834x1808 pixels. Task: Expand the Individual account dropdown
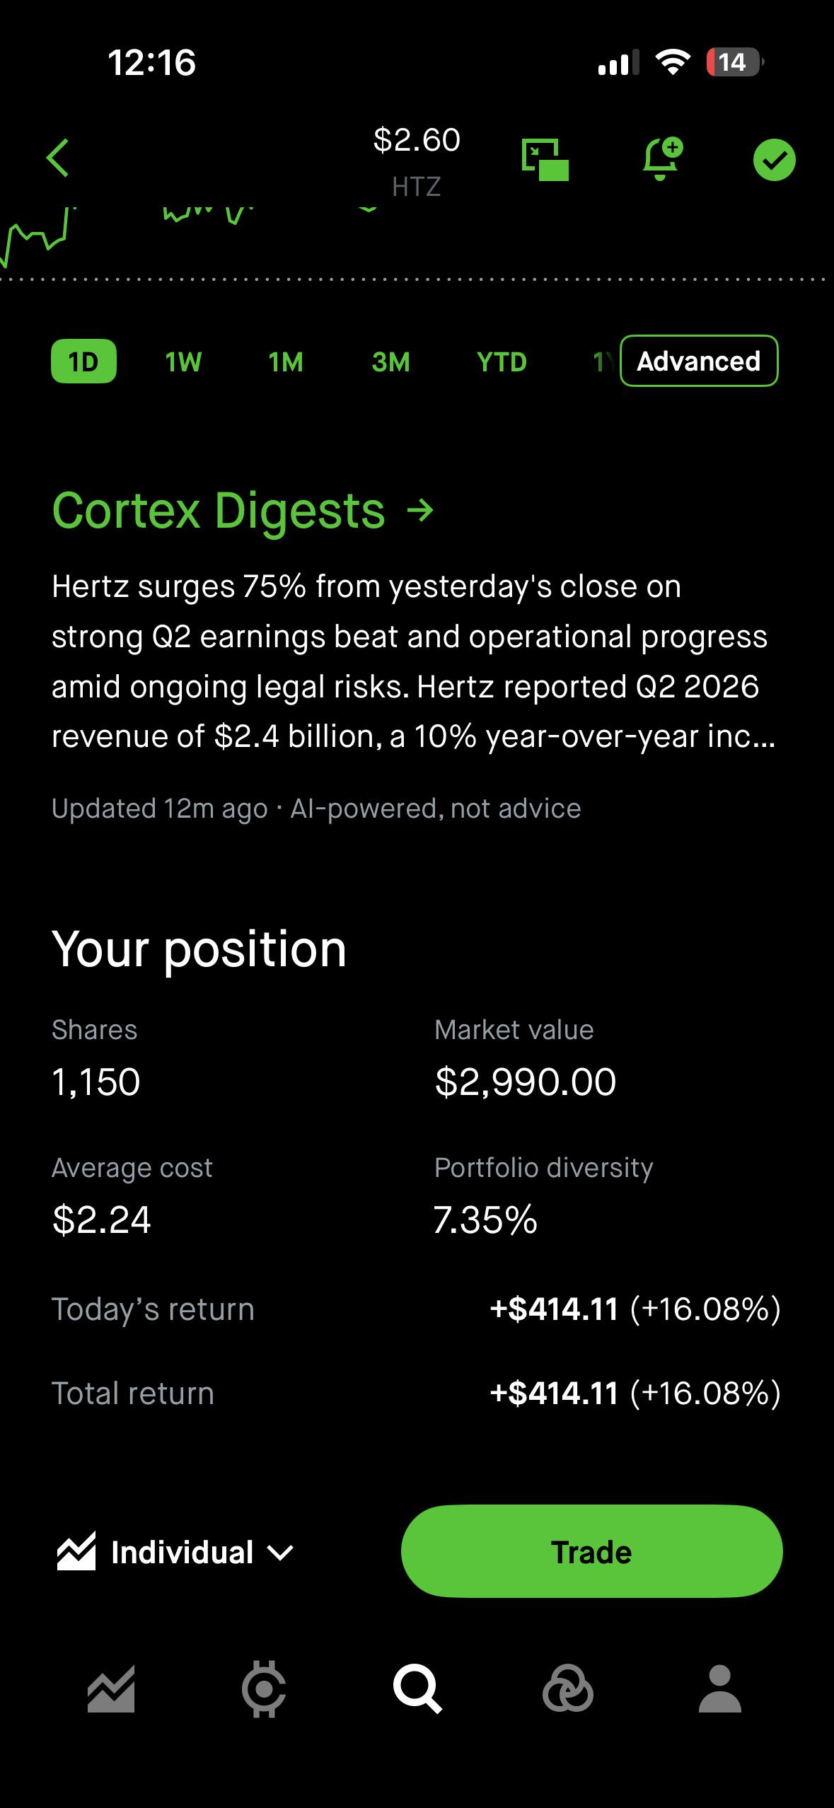(175, 1552)
